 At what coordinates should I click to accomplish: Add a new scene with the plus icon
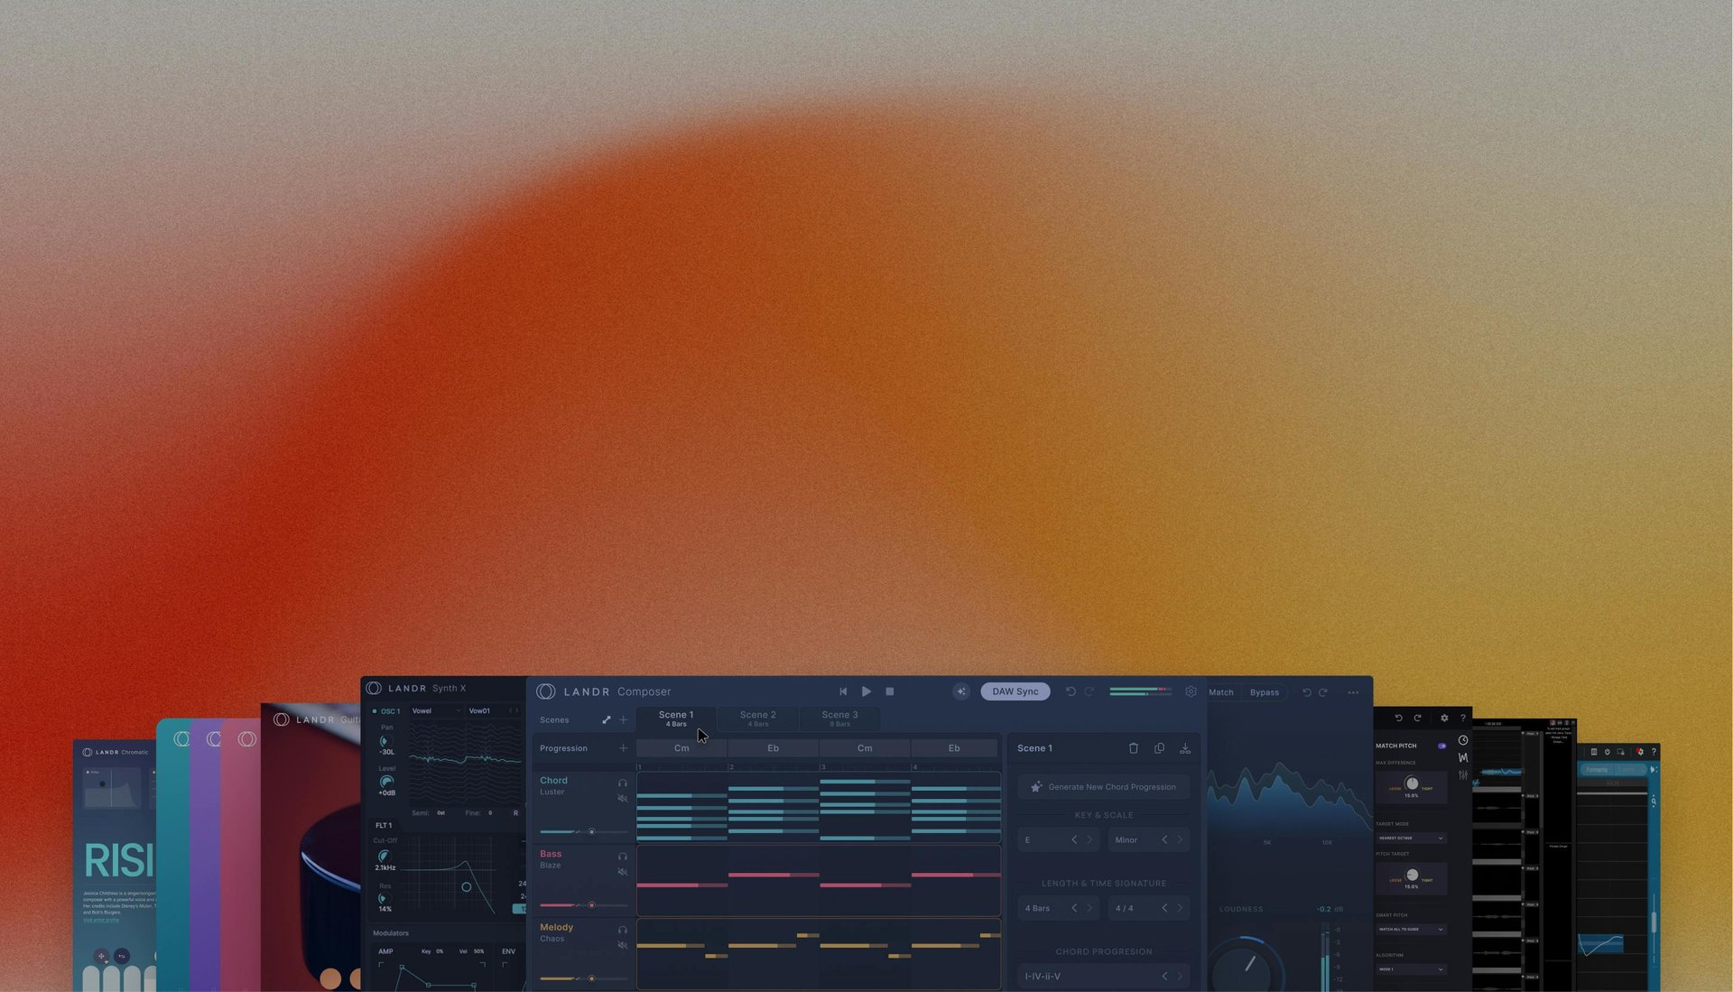(x=623, y=719)
